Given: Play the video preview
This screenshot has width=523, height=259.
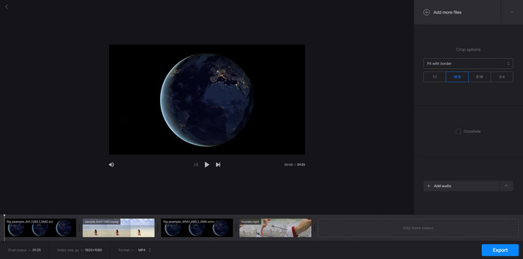Looking at the screenshot, I should tap(207, 164).
